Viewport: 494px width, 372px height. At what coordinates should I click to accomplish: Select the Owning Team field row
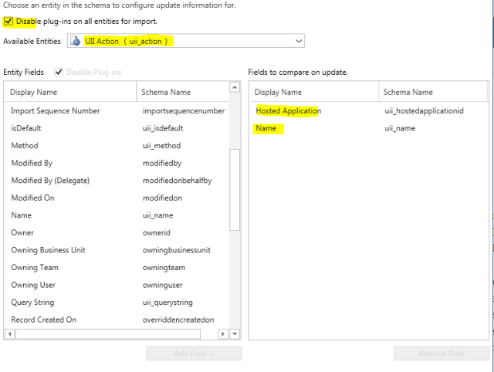click(117, 268)
